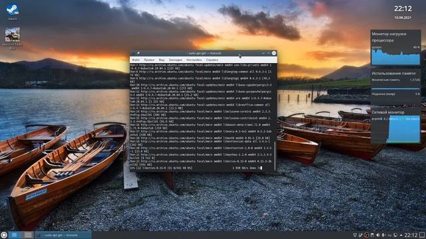Open the application launcher on the panel
The height and width of the screenshot is (239, 426).
point(4,235)
